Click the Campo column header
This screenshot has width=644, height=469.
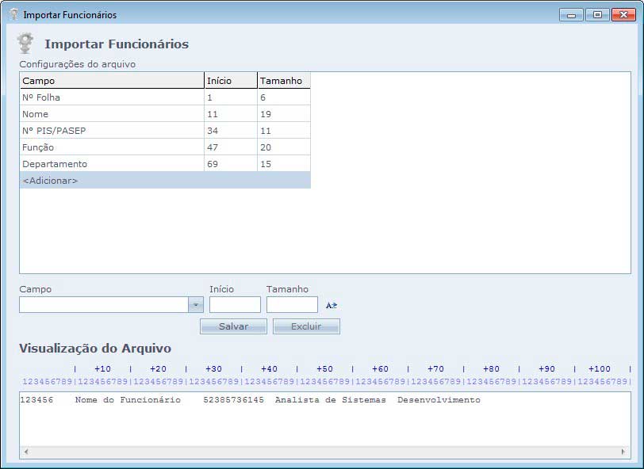(x=111, y=81)
